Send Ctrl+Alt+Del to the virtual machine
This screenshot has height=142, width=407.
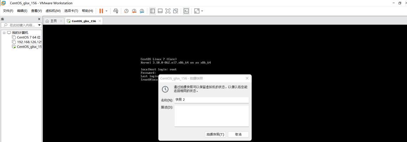coord(116,11)
